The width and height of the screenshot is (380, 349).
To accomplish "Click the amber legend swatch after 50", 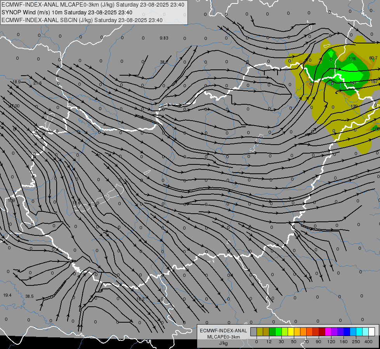I will 297,332.
